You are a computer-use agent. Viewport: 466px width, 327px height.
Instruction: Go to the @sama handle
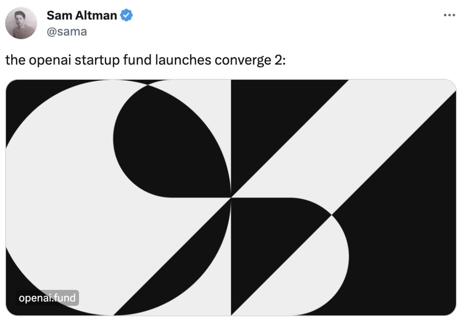pos(66,31)
